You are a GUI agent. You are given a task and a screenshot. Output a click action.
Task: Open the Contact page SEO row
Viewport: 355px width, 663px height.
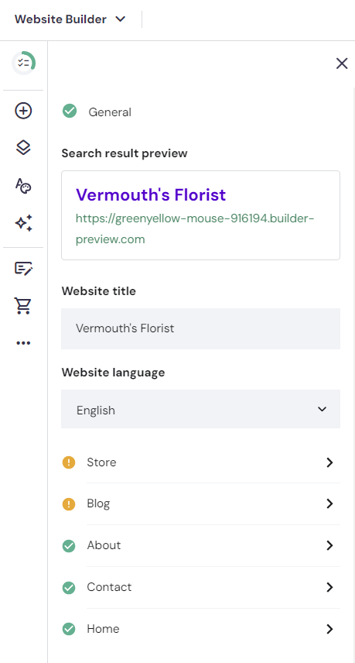pyautogui.click(x=201, y=587)
